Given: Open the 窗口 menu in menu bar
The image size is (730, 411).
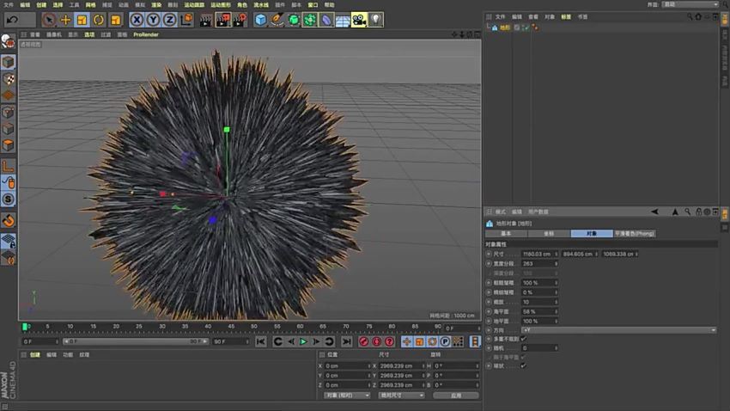Looking at the screenshot, I should click(x=313, y=4).
